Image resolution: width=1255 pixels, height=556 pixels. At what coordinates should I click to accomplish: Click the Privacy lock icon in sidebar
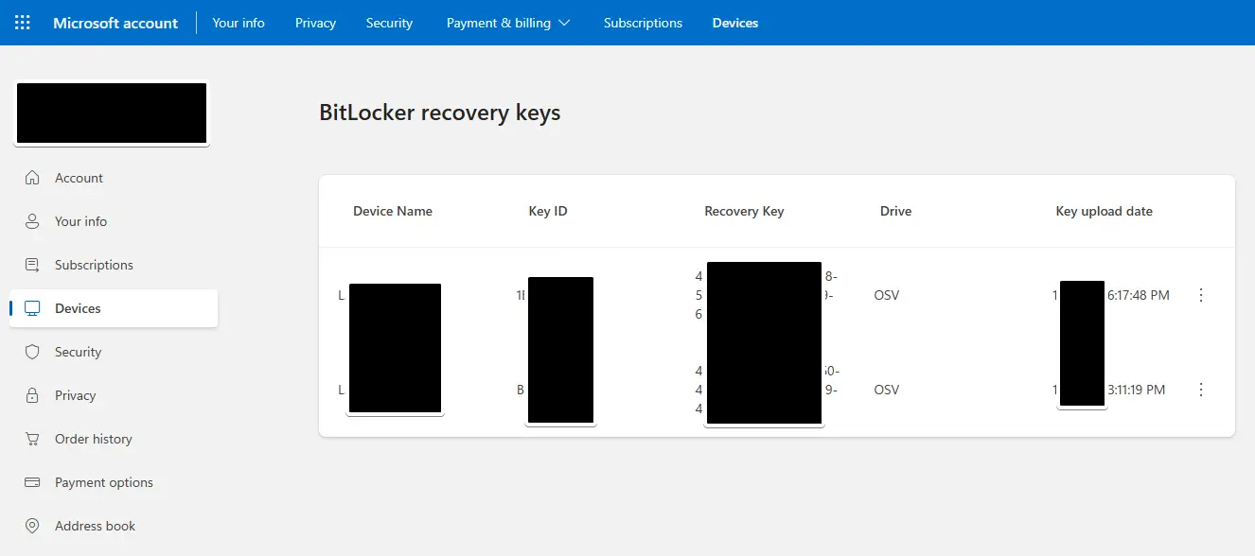(x=32, y=395)
